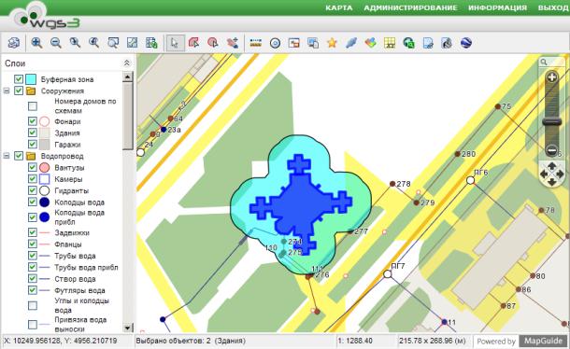The height and width of the screenshot is (349, 570).
Task: Select the zoom in magnifier tool
Action: click(x=36, y=43)
